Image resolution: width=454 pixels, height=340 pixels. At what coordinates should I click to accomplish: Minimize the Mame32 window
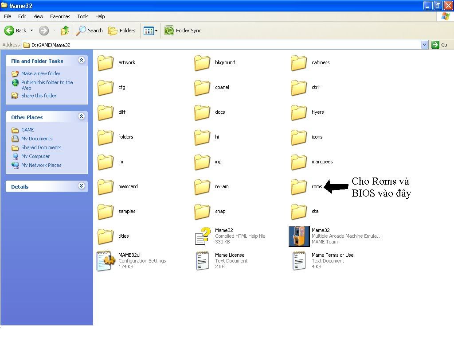[428, 5]
